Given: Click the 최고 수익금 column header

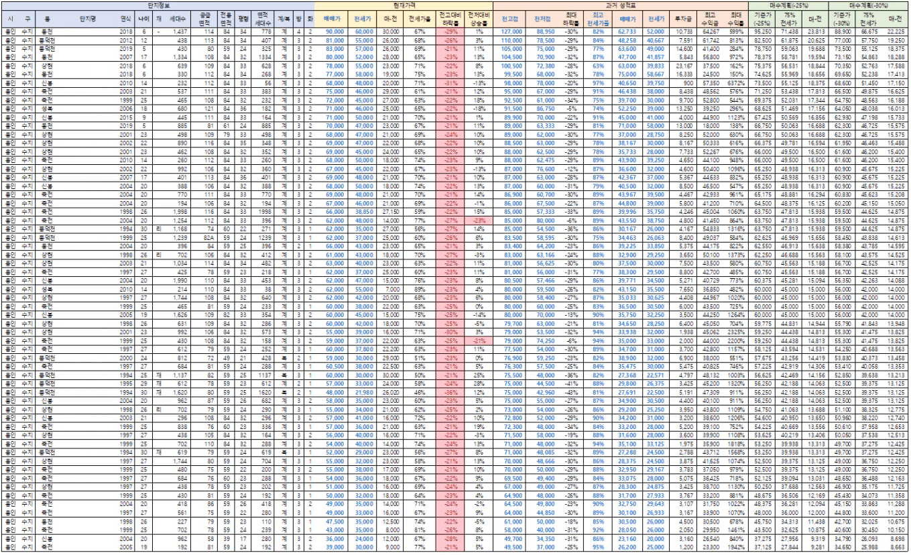Looking at the screenshot, I should [711, 19].
